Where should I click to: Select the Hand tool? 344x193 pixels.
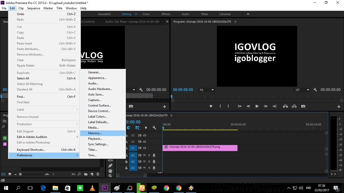click(110, 171)
